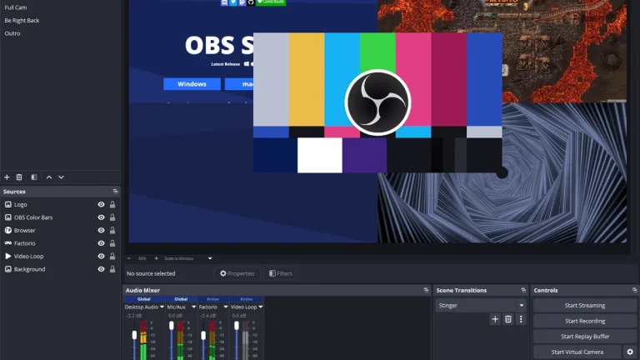Open source Properties button
Image resolution: width=640 pixels, height=360 pixels.
tap(237, 273)
